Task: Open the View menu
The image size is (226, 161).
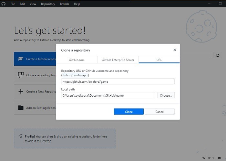Action: [x=33, y=4]
